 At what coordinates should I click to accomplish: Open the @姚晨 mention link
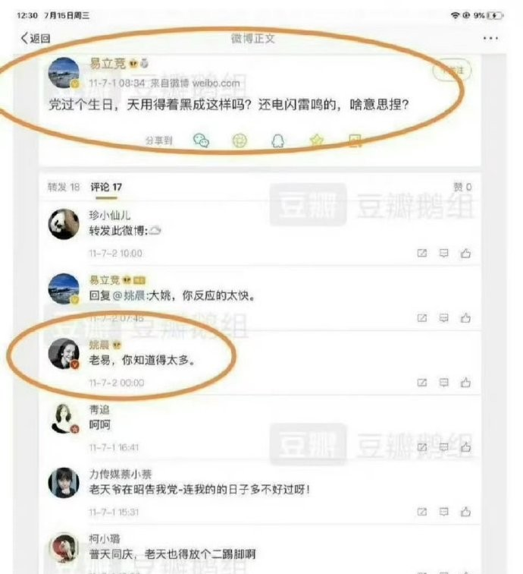pos(129,295)
